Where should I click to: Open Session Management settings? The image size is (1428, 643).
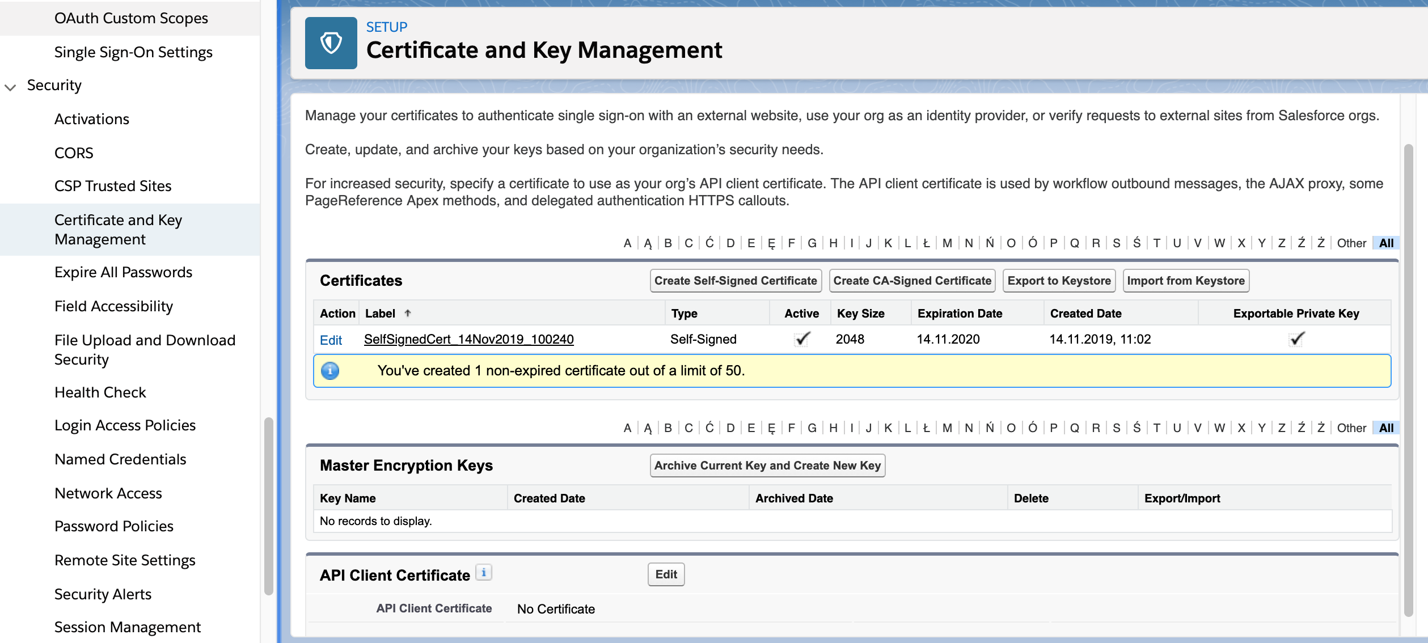point(128,627)
